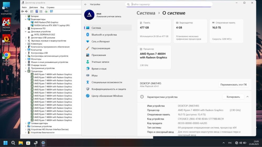The height and width of the screenshot is (147, 262).
Task: Click the Forward arrow in Device Manager toolbar
Action: pyautogui.click(x=26, y=11)
